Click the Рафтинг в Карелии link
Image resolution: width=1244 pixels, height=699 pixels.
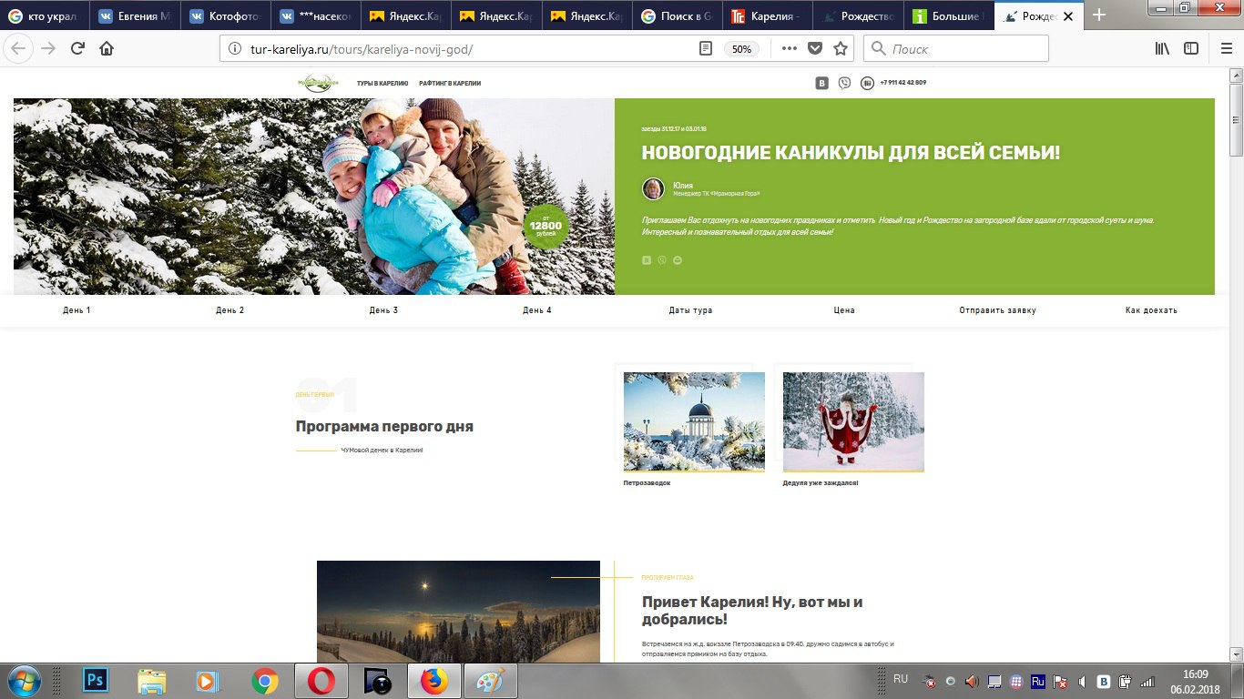point(450,84)
